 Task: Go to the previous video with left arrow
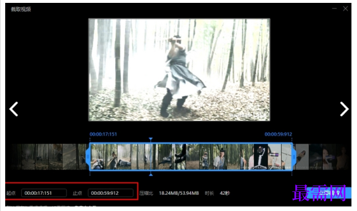click(14, 109)
